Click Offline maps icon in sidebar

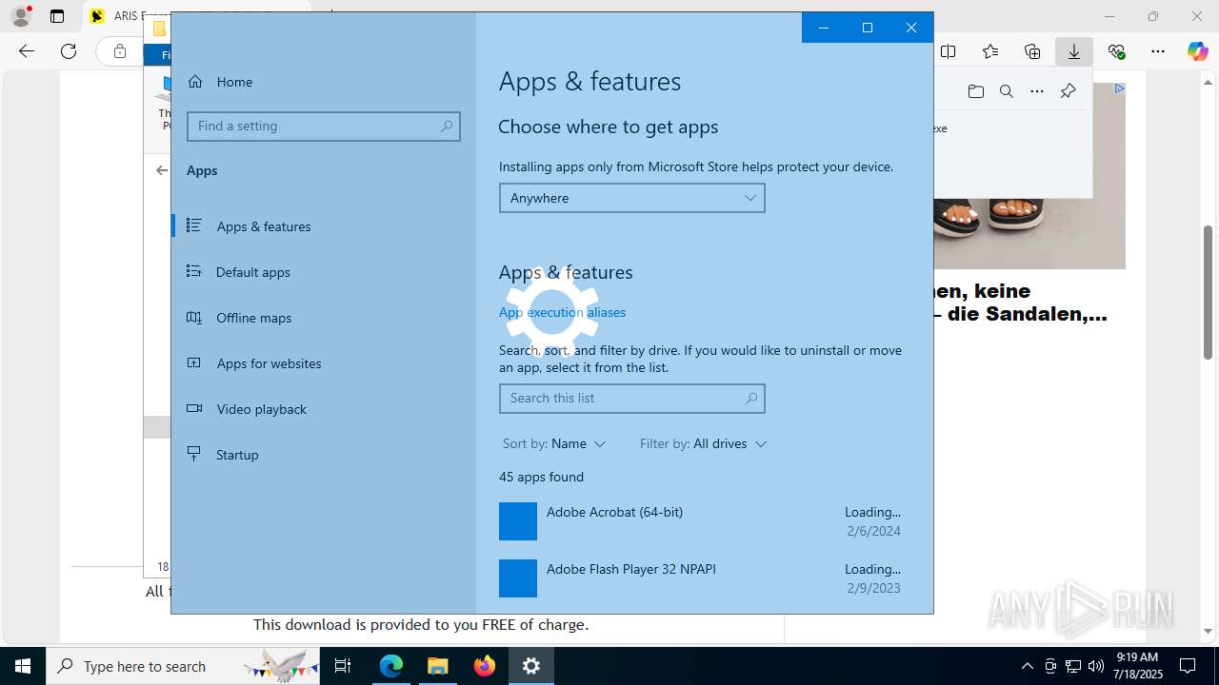194,317
